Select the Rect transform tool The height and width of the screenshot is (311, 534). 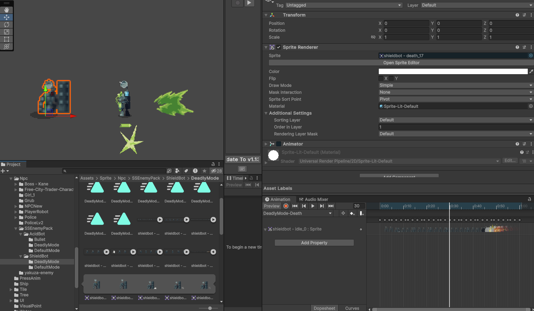tap(7, 39)
